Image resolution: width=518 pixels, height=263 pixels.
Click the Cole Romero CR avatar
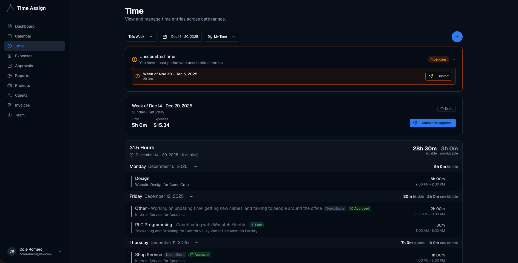(x=12, y=251)
